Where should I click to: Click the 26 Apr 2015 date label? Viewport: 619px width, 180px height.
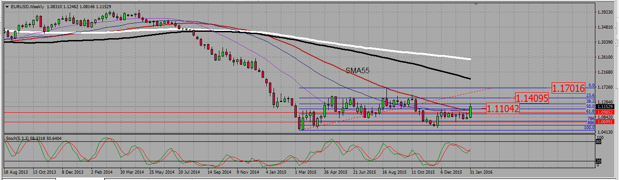(x=335, y=173)
